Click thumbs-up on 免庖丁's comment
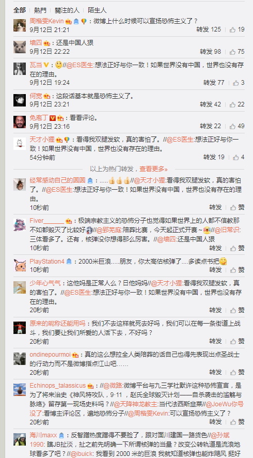The image size is (253, 458). coord(232,127)
